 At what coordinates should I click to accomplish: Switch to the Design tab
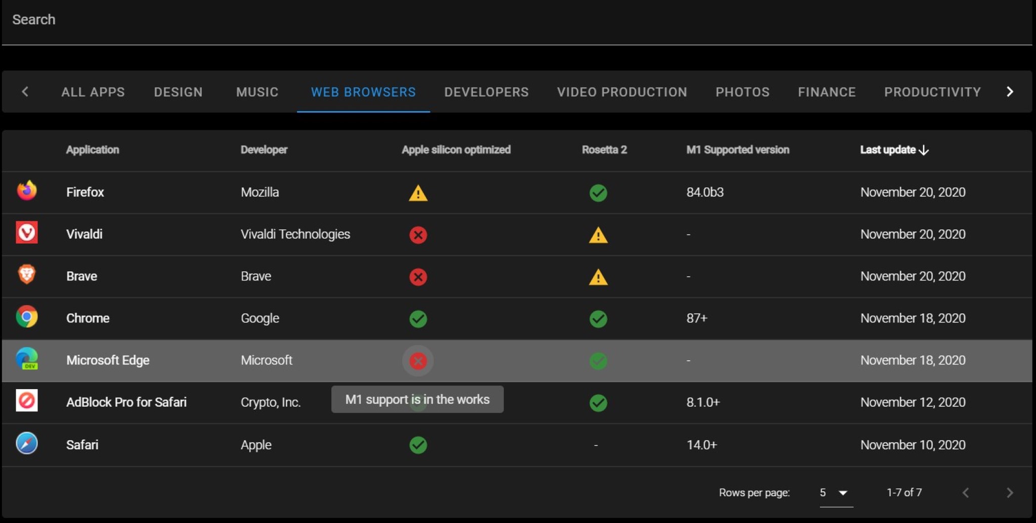click(x=178, y=92)
